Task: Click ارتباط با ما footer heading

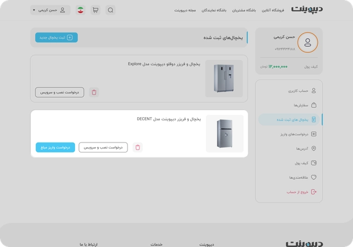Action: point(88,244)
